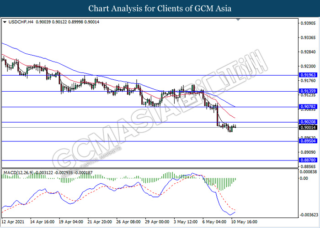Image resolution: width=320 pixels, height=228 pixels.
Task: Click the 0.89090 price scale value
Action: [x=308, y=152]
